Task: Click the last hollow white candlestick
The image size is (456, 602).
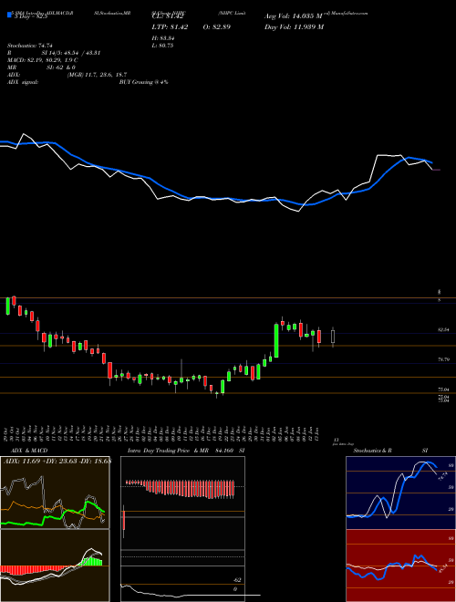Action: [333, 337]
